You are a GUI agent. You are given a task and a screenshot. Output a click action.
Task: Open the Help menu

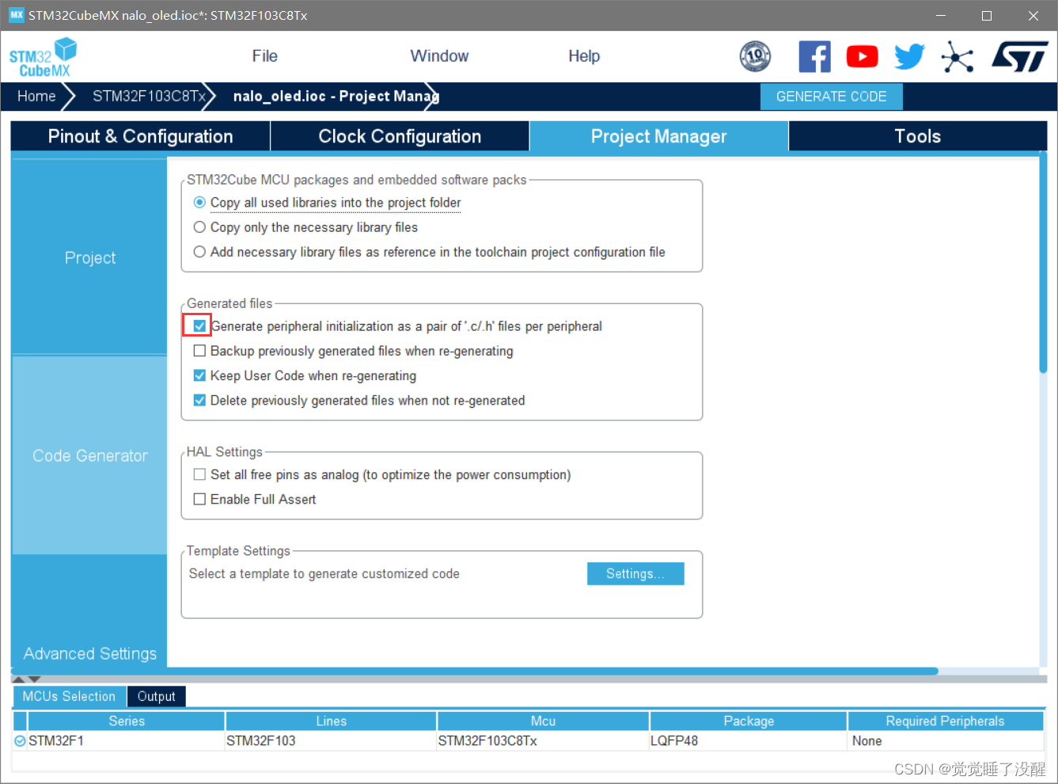click(x=584, y=56)
